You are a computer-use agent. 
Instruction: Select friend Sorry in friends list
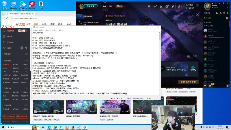[x=216, y=31]
